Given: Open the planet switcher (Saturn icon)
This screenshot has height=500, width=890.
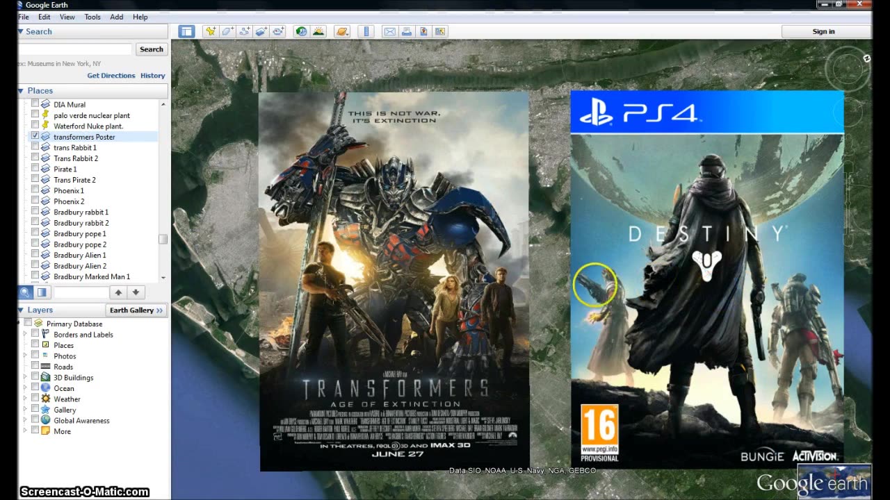Looking at the screenshot, I should (341, 31).
